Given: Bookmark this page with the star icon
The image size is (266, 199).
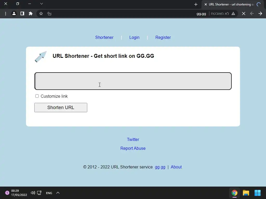Looking at the screenshot, I should coord(41,13).
